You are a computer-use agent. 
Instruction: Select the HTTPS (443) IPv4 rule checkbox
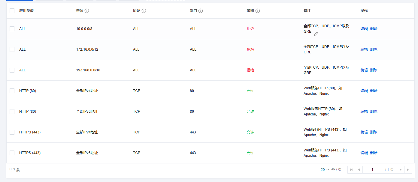point(12,132)
